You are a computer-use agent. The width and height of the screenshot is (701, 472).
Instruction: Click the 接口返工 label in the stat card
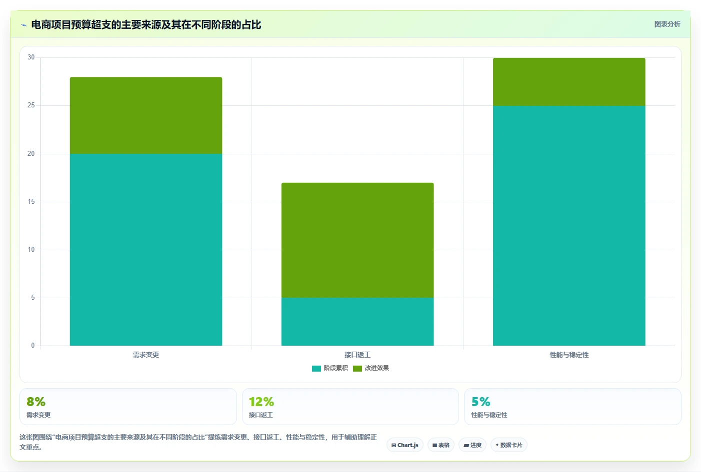[x=261, y=415]
